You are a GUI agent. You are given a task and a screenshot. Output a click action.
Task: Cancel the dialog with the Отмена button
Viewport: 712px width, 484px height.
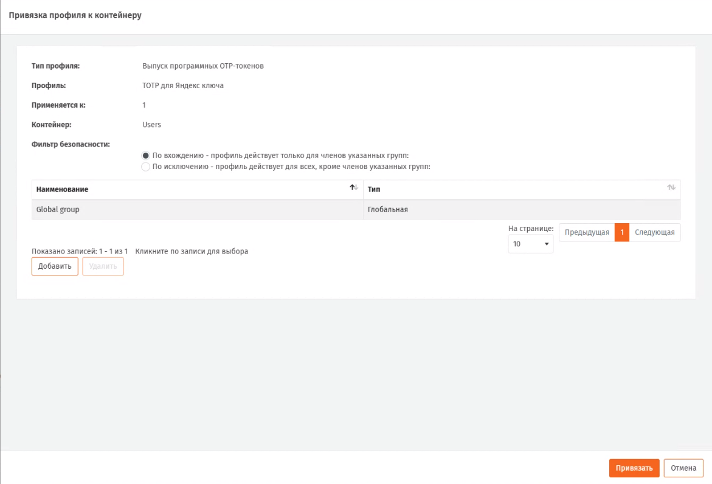(683, 468)
